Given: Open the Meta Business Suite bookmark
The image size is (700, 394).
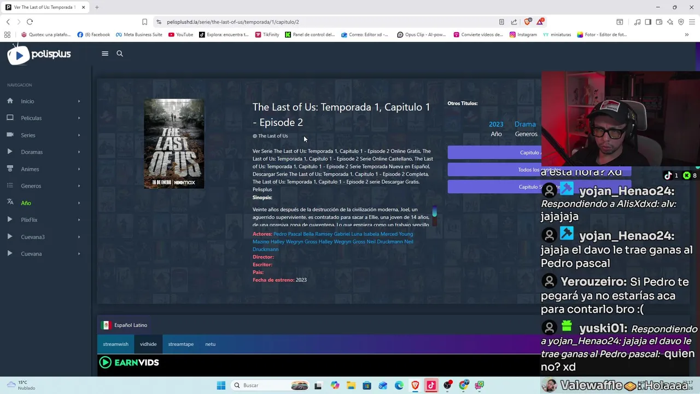Looking at the screenshot, I should (x=139, y=34).
